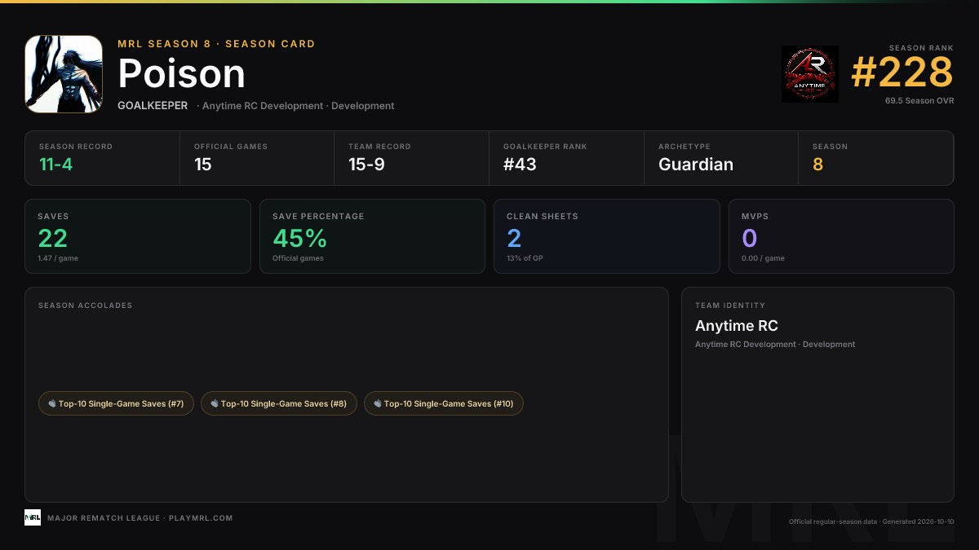Select the Top-10 Single-Game Saves (#7) accolade badge
Viewport: 979px width, 550px height.
tap(116, 403)
